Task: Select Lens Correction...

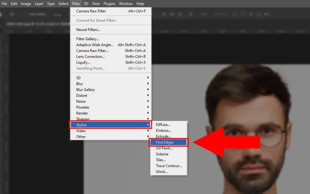Action: tap(111, 57)
